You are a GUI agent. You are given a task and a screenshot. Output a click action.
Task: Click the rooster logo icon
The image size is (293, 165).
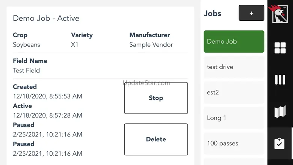click(279, 14)
